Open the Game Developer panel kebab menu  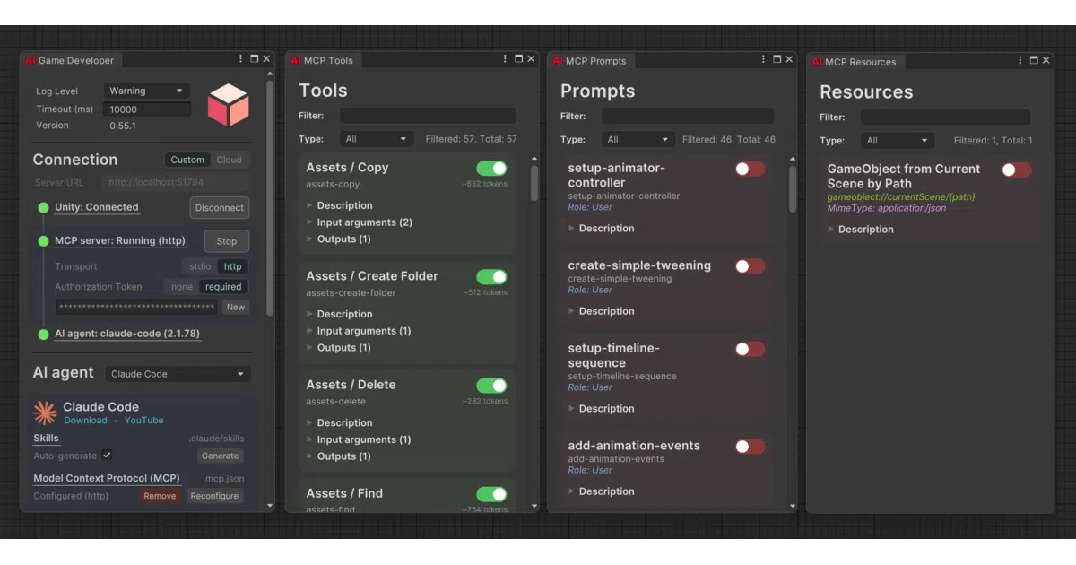click(x=240, y=59)
